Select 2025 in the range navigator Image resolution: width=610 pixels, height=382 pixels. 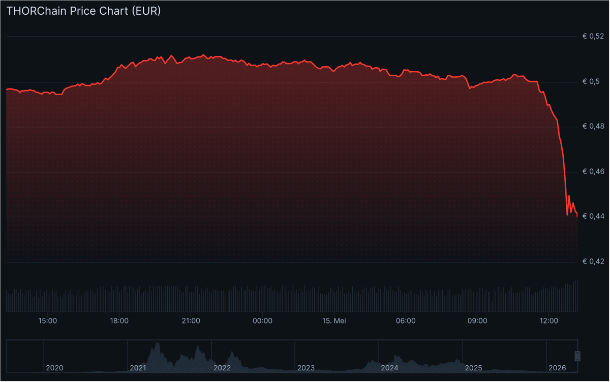click(x=473, y=368)
